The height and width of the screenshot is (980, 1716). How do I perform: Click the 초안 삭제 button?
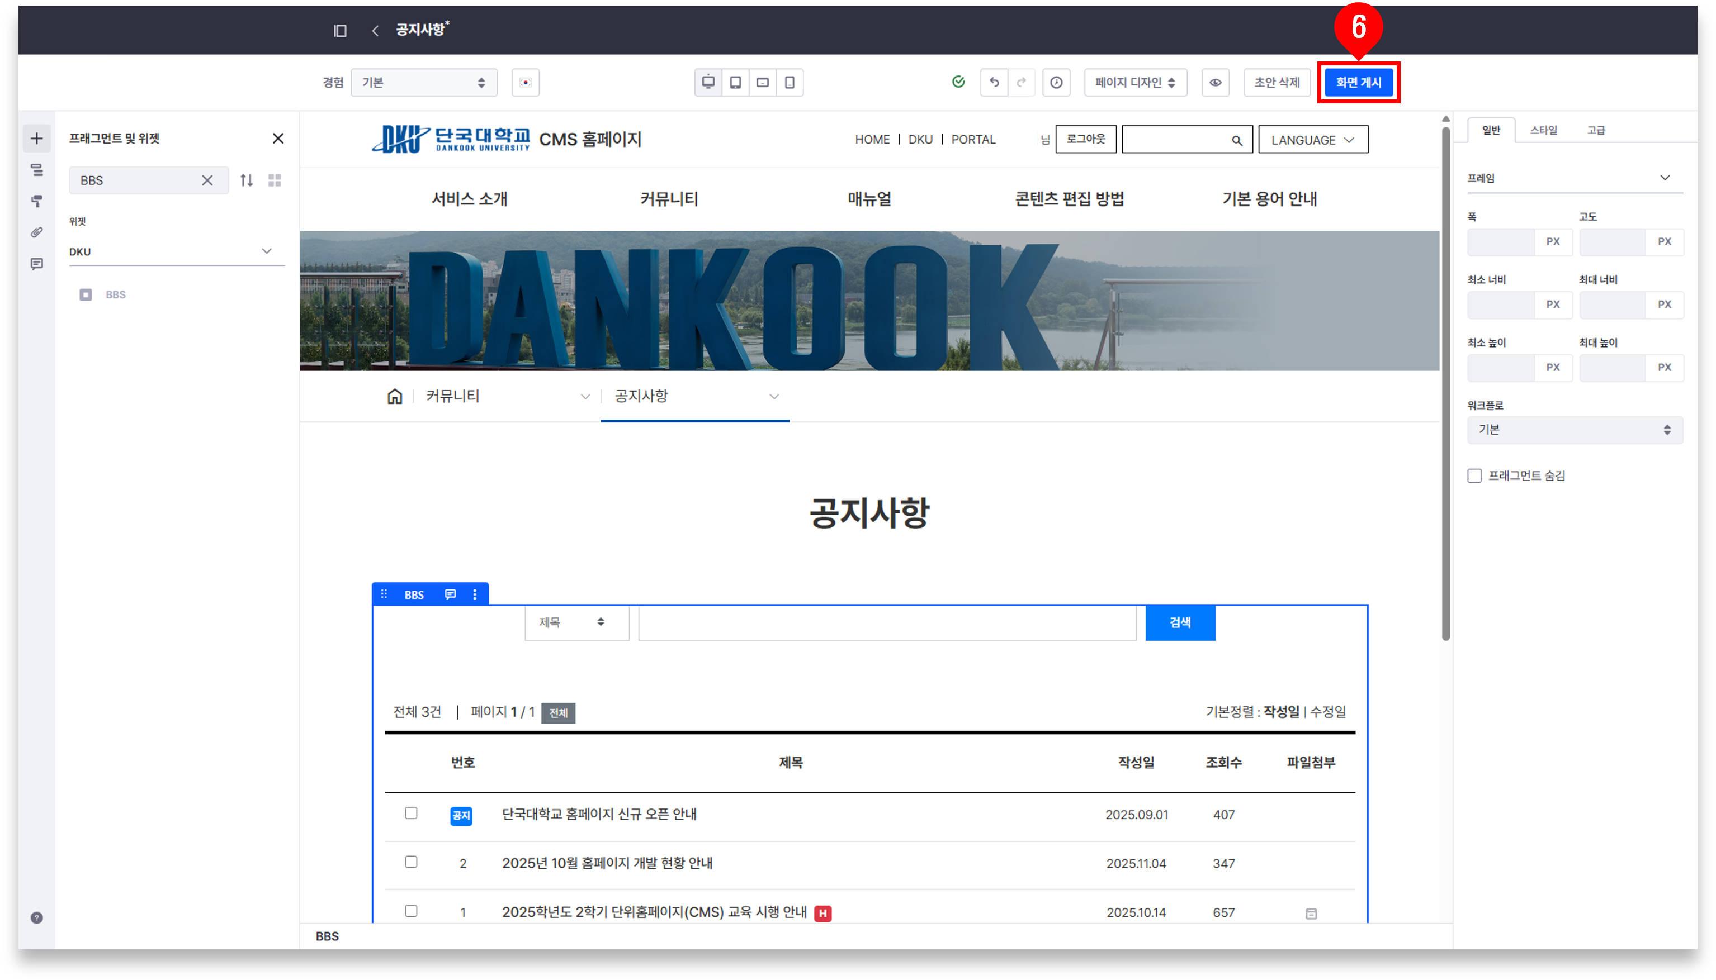coord(1276,83)
